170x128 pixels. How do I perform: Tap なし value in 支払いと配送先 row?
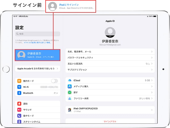coord(148,64)
